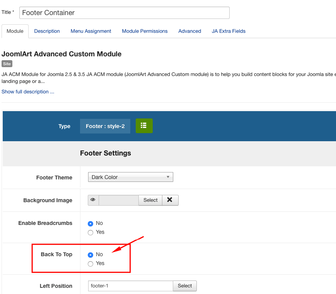Clear Background Image with the X icon

[x=170, y=200]
